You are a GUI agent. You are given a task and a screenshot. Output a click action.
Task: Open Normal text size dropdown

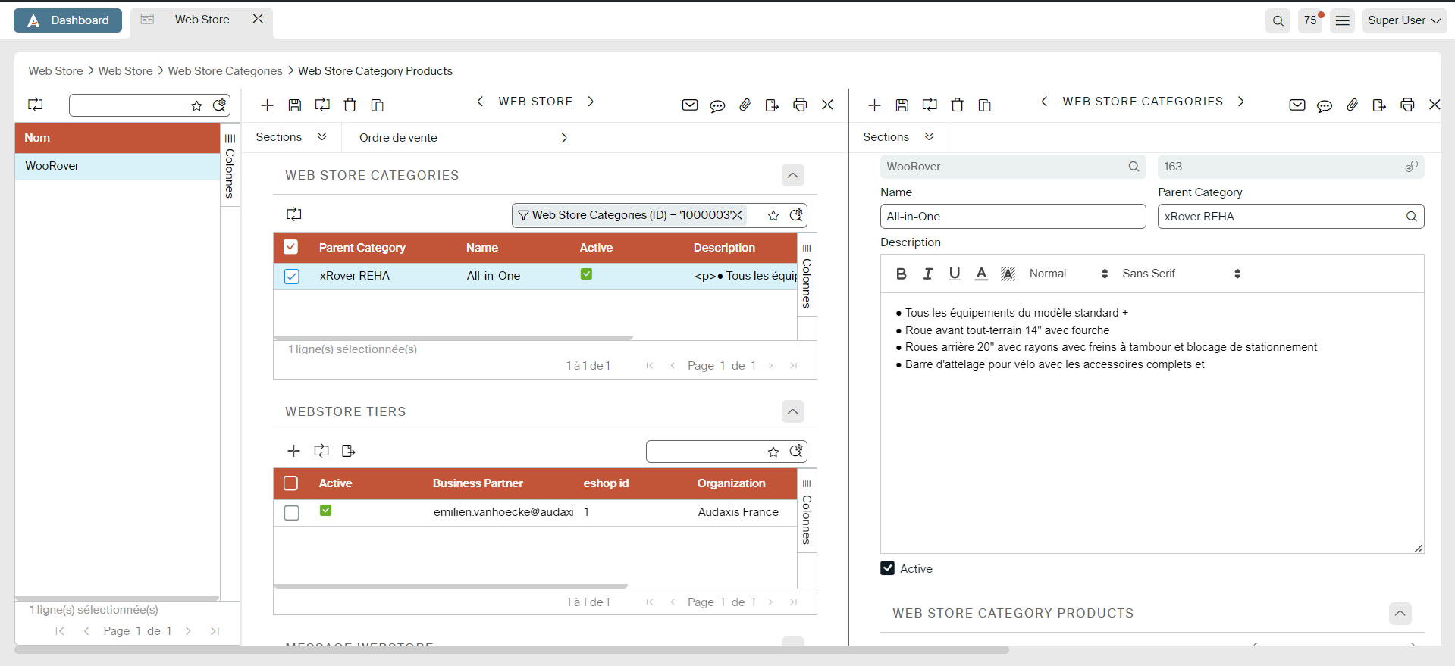click(1068, 274)
